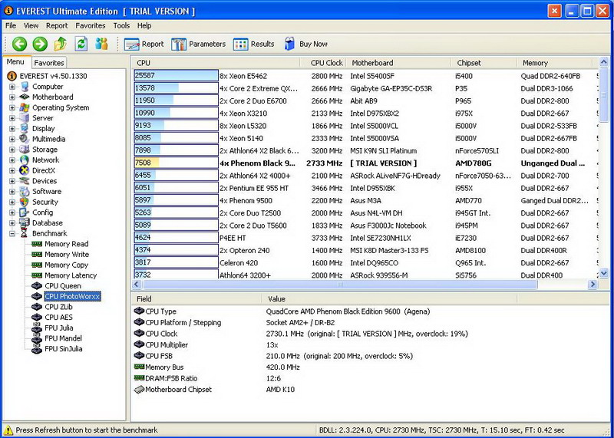Click the highlighted 7508 score bar
The width and height of the screenshot is (614, 438).
[176, 163]
